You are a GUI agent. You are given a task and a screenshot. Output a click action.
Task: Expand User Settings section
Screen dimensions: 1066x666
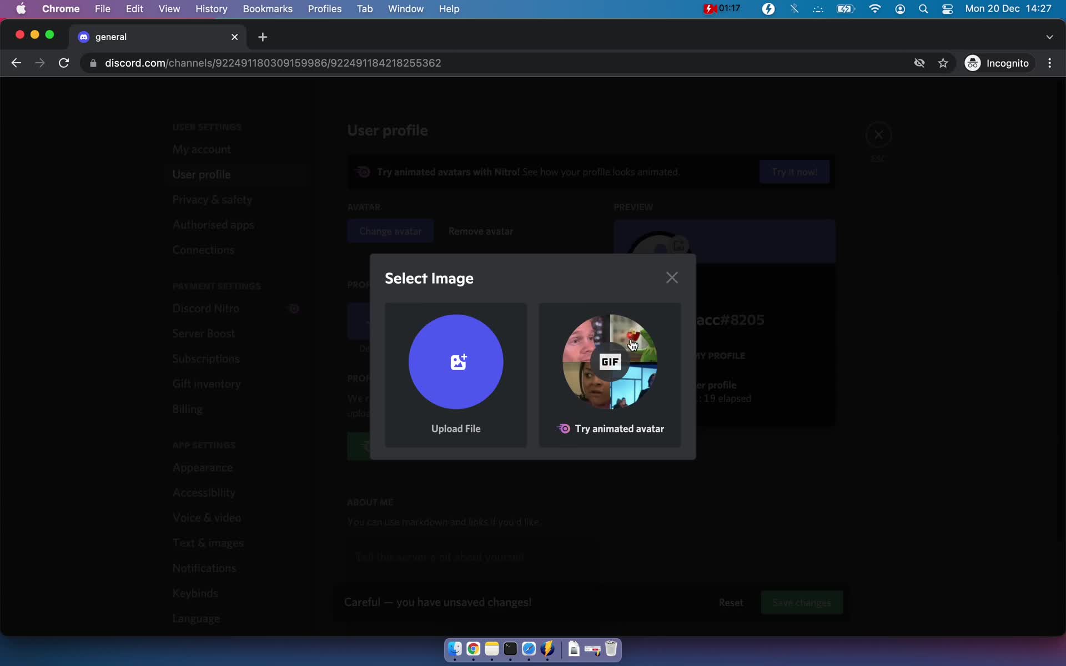click(207, 127)
